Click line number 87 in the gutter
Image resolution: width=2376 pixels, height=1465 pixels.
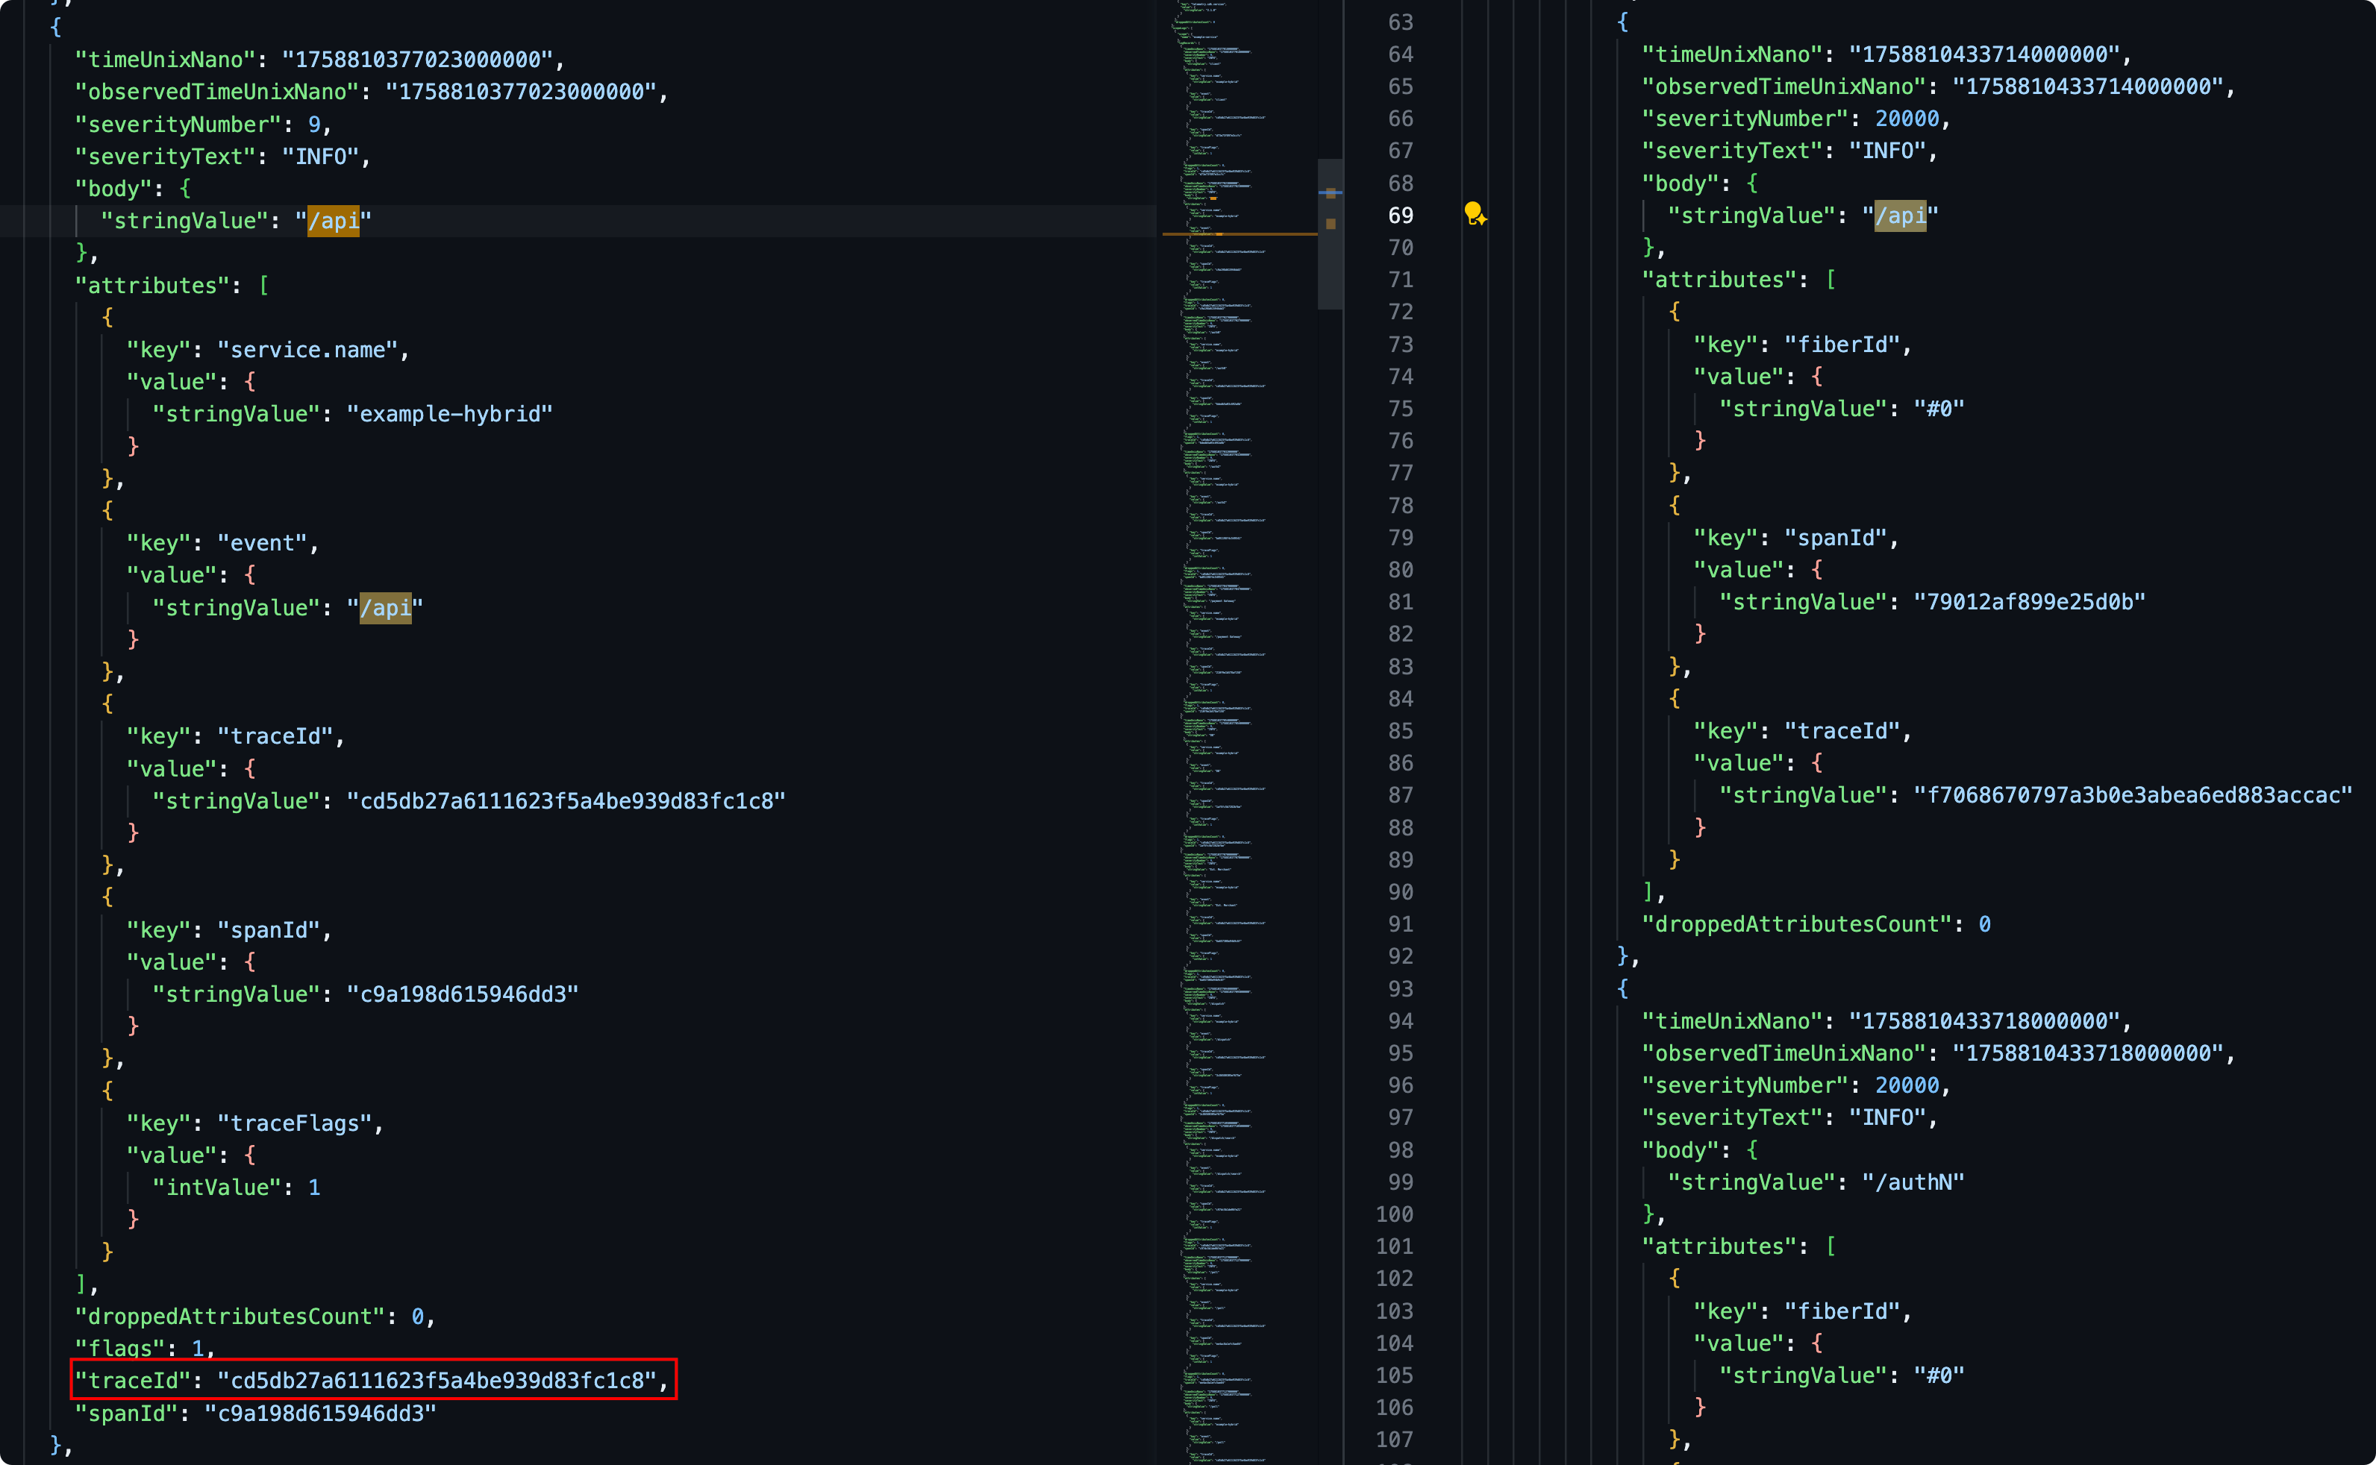click(1400, 795)
